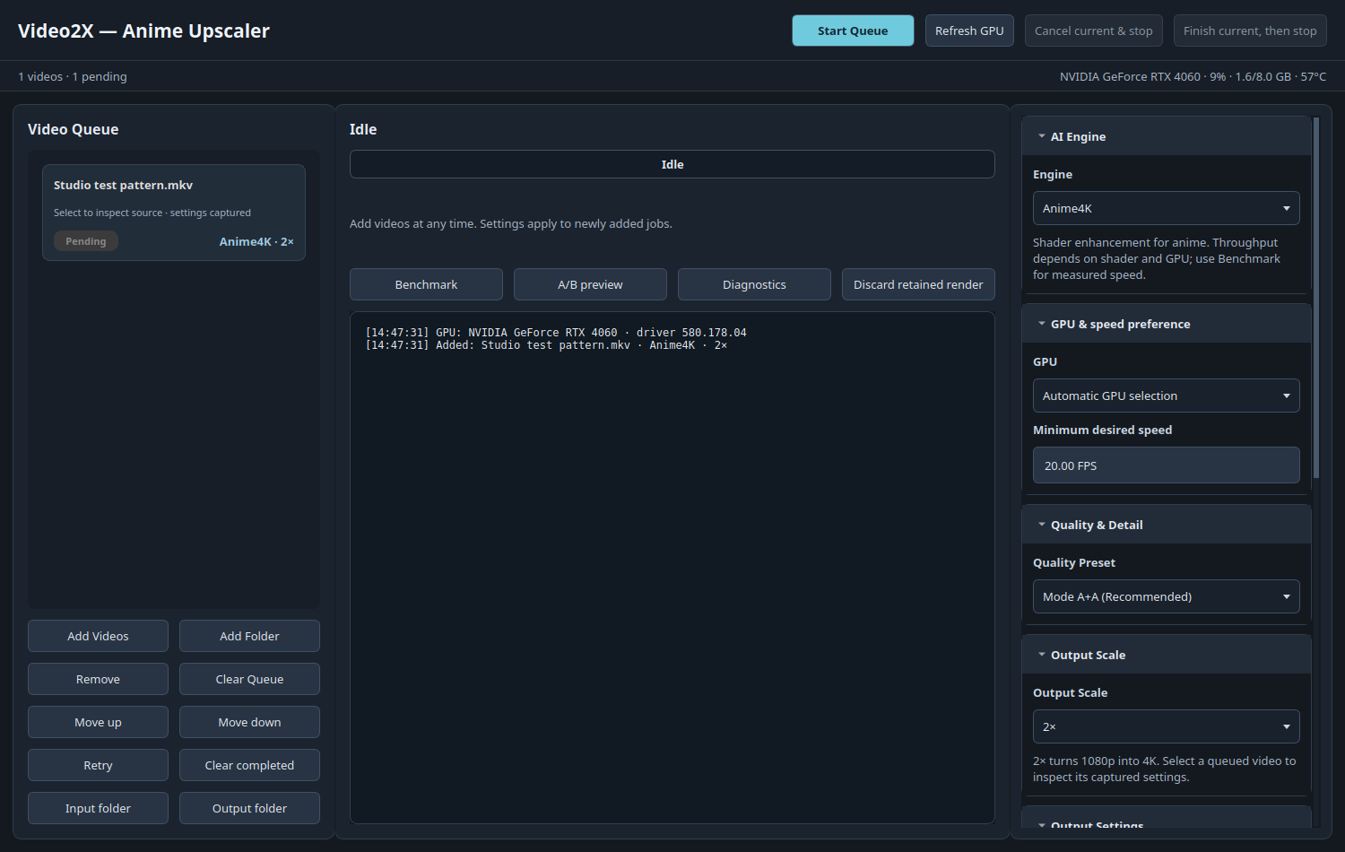Move up the selected video
The height and width of the screenshot is (852, 1345).
pos(98,722)
